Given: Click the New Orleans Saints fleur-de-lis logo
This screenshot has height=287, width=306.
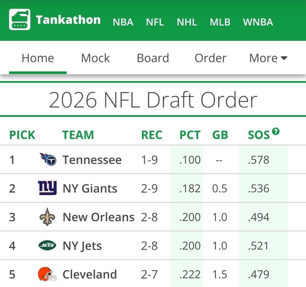Looking at the screenshot, I should click(47, 217).
